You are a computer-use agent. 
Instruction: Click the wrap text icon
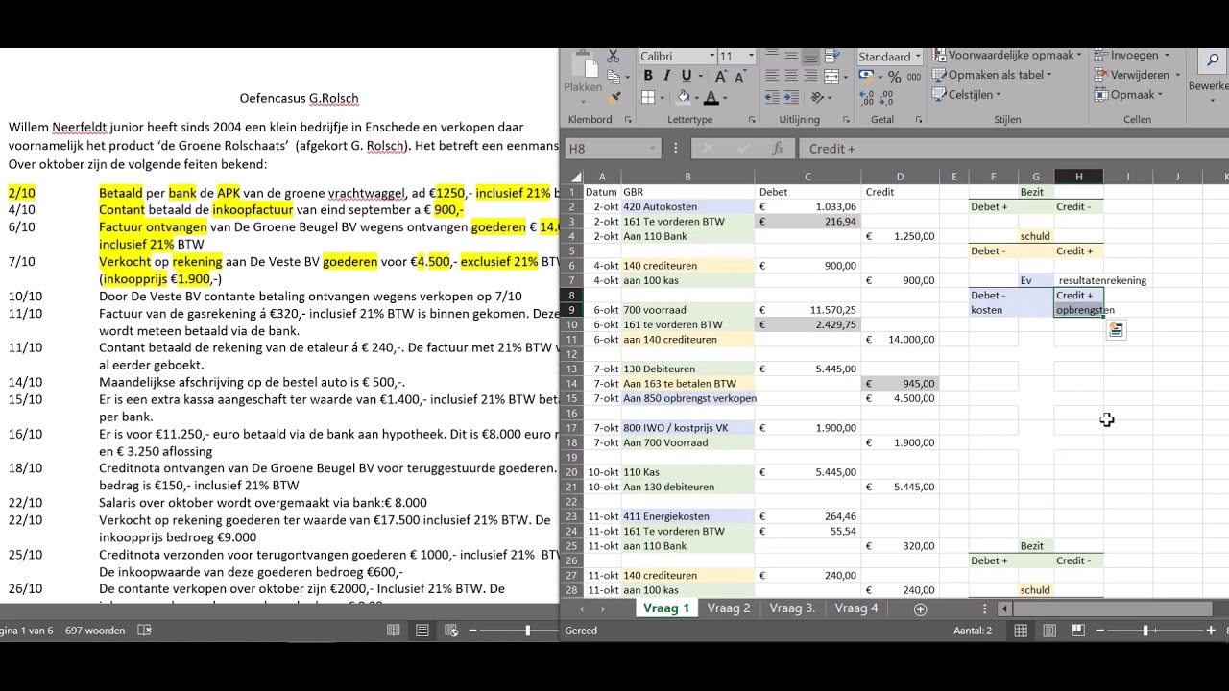[x=832, y=56]
